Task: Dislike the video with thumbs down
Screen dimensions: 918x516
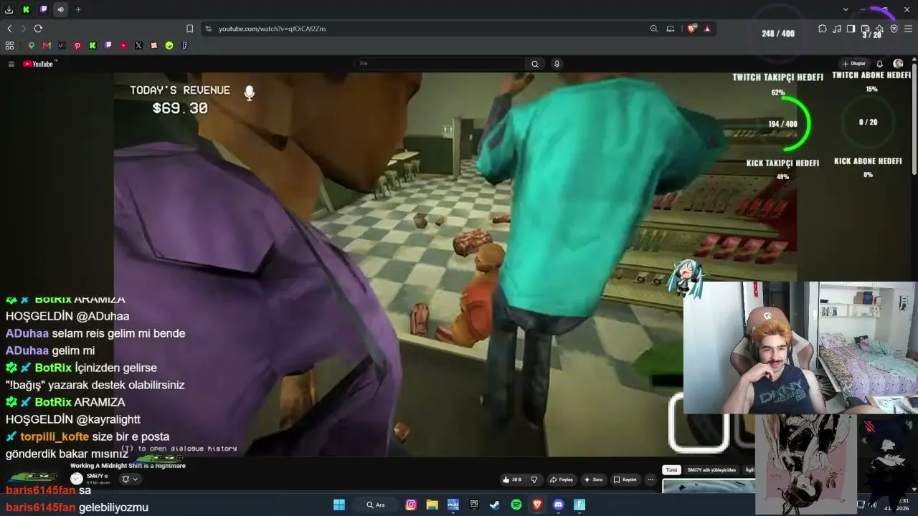Action: pos(534,479)
